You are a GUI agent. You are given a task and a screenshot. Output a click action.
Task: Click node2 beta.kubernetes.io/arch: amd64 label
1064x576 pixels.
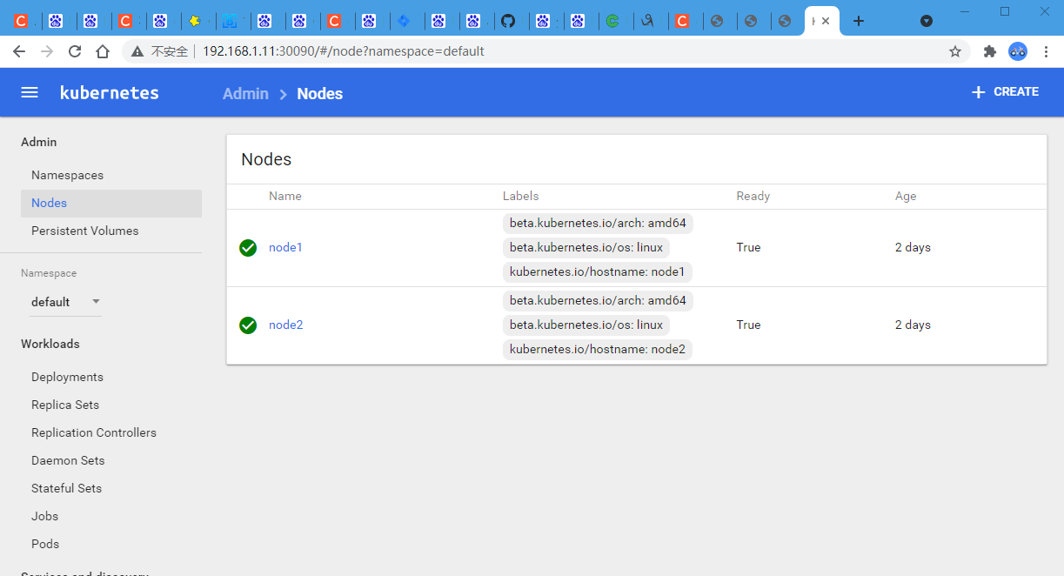click(x=598, y=300)
